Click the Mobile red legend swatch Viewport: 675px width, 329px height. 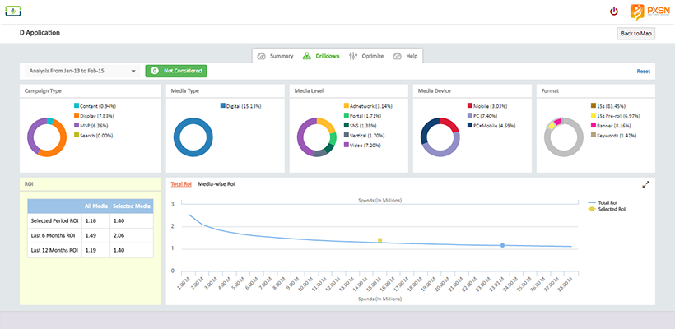[x=469, y=106]
